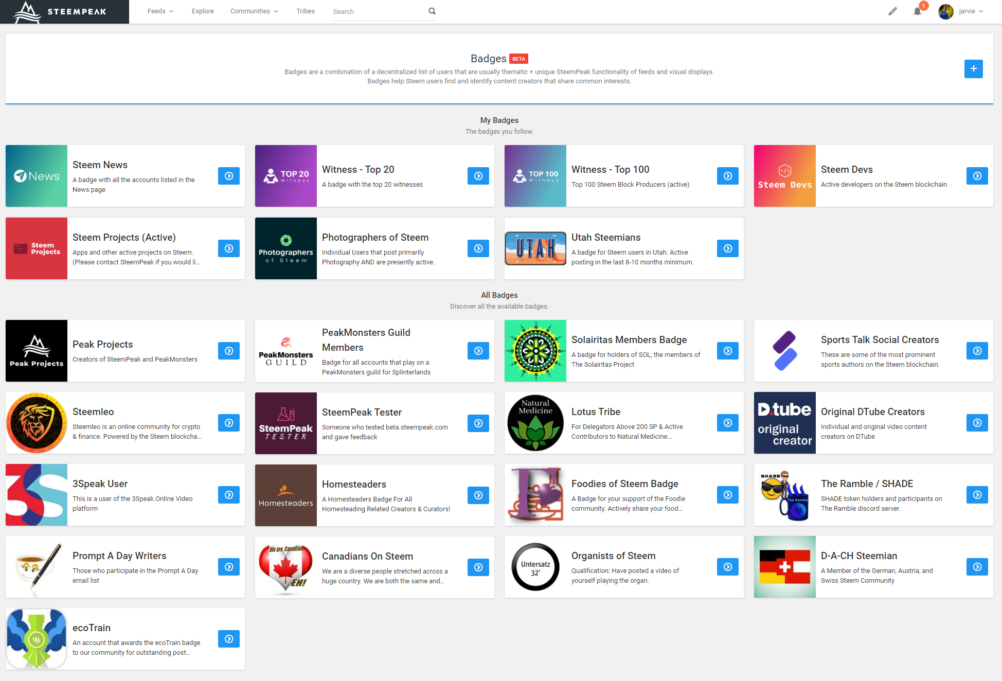This screenshot has height=681, width=1002.
Task: Open Sports Talk Social Creators arrow button
Action: coord(977,351)
